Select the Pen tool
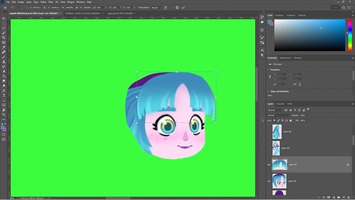The width and height of the screenshot is (355, 200). click(4, 91)
